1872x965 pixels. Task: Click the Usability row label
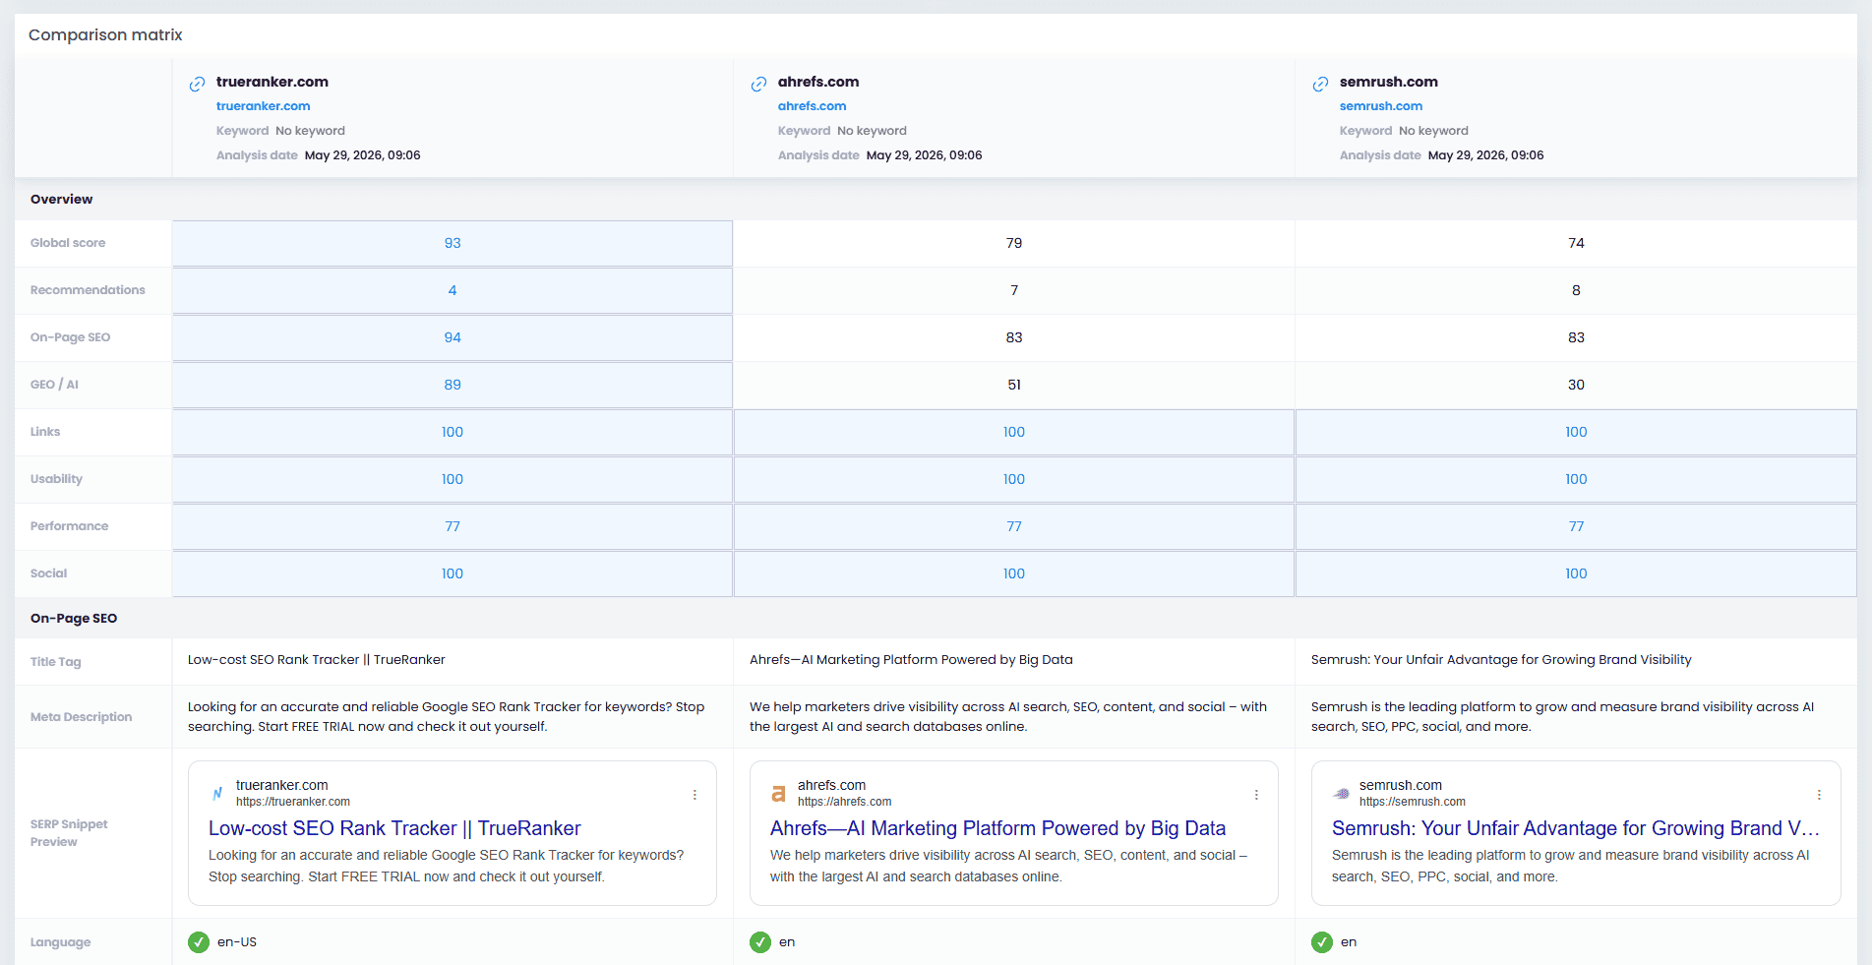point(56,479)
